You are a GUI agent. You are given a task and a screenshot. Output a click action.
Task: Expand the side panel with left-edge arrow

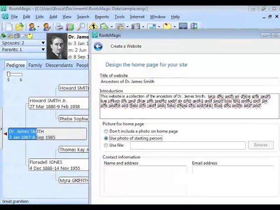coord(1,129)
